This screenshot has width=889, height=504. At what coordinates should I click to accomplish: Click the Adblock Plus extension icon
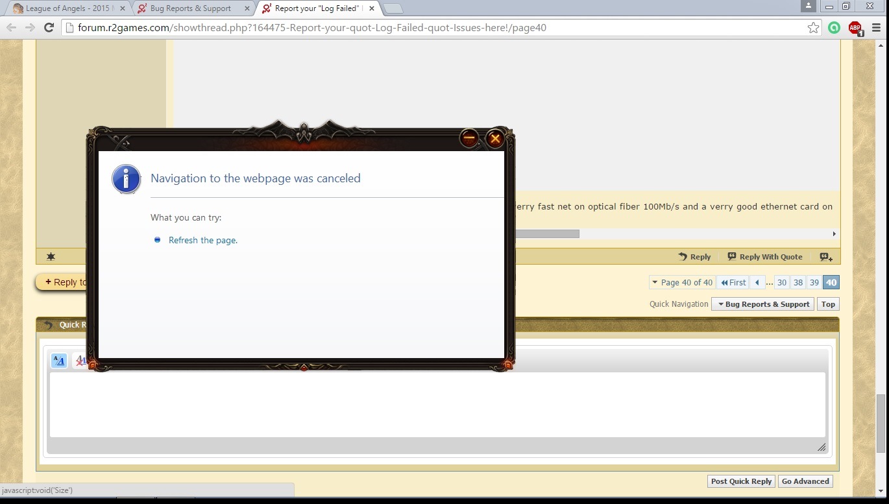(855, 28)
